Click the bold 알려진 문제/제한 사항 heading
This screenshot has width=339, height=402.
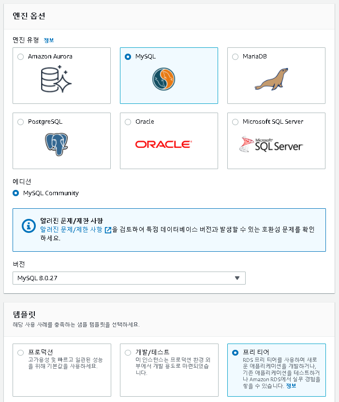click(72, 221)
